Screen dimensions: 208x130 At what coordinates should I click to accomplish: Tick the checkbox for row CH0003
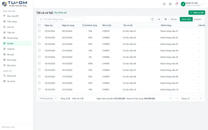(39, 76)
